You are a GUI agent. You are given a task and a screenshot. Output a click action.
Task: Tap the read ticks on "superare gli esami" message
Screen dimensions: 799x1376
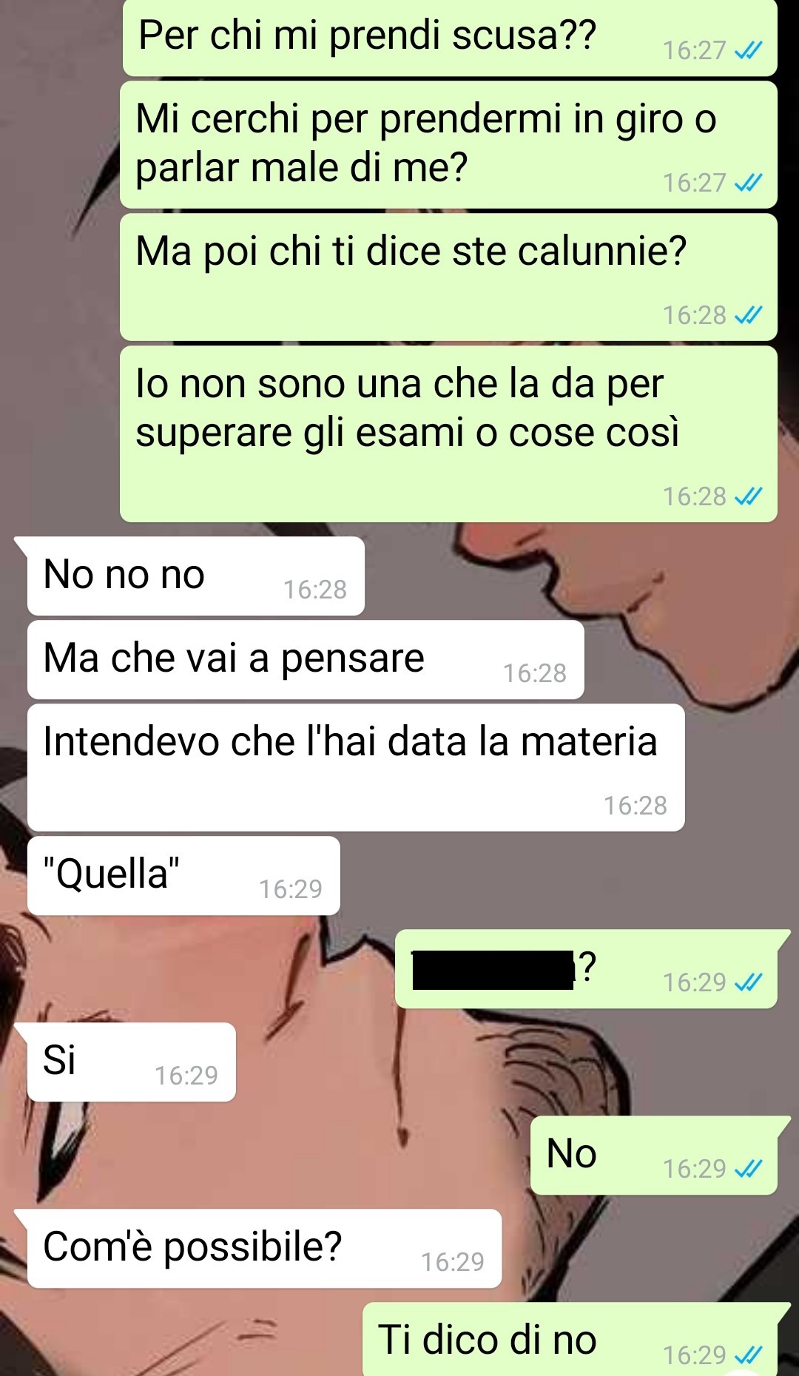click(x=748, y=496)
